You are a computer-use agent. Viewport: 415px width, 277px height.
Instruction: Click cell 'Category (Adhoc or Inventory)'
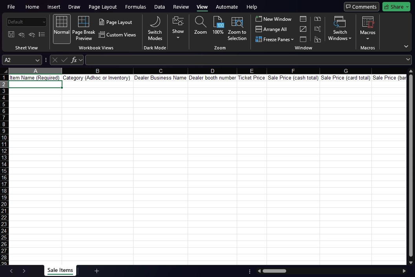(97, 78)
